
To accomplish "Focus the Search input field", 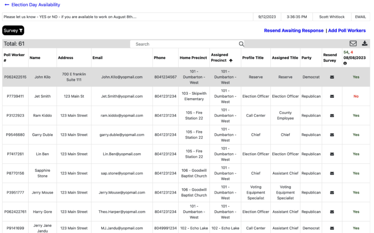I will coord(185,44).
